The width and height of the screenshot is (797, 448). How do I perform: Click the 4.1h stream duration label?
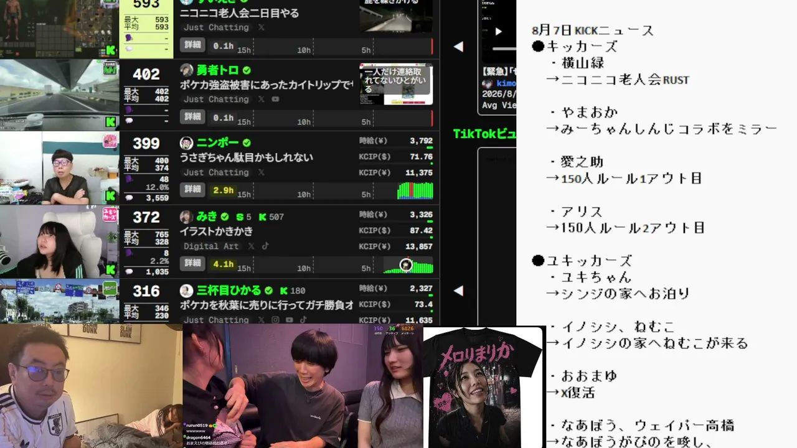224,264
